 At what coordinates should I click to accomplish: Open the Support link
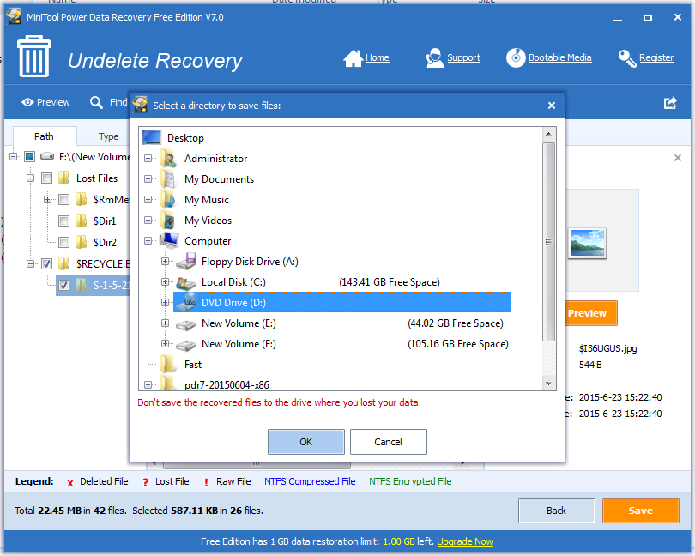[463, 57]
